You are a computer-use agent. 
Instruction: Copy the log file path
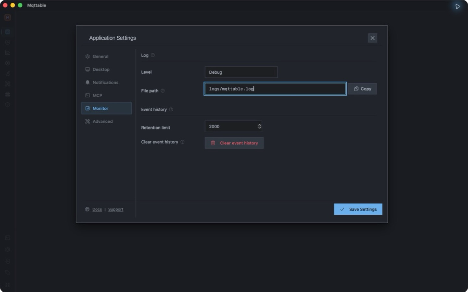click(362, 89)
